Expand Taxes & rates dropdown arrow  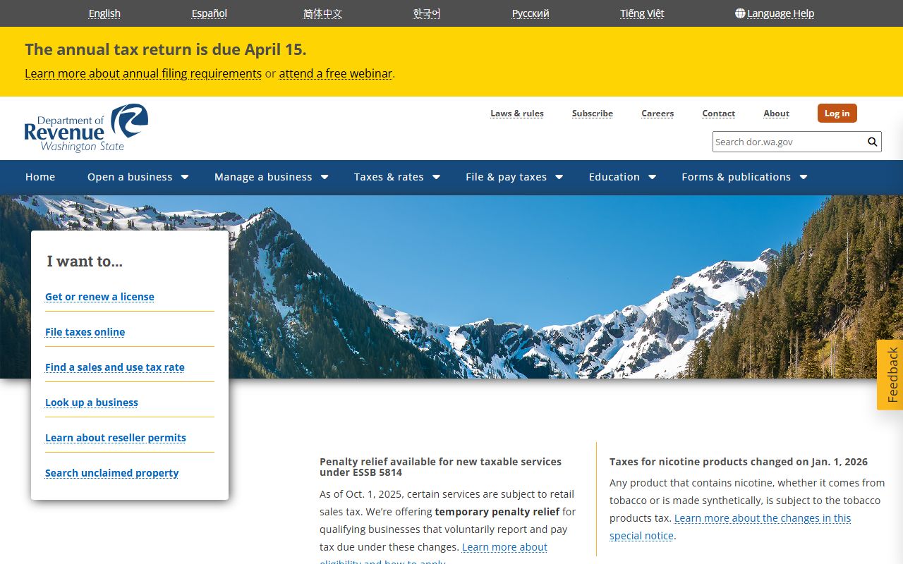(436, 177)
